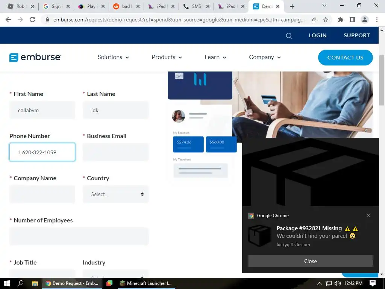
Task: Click the address bar URL
Action: 179,20
